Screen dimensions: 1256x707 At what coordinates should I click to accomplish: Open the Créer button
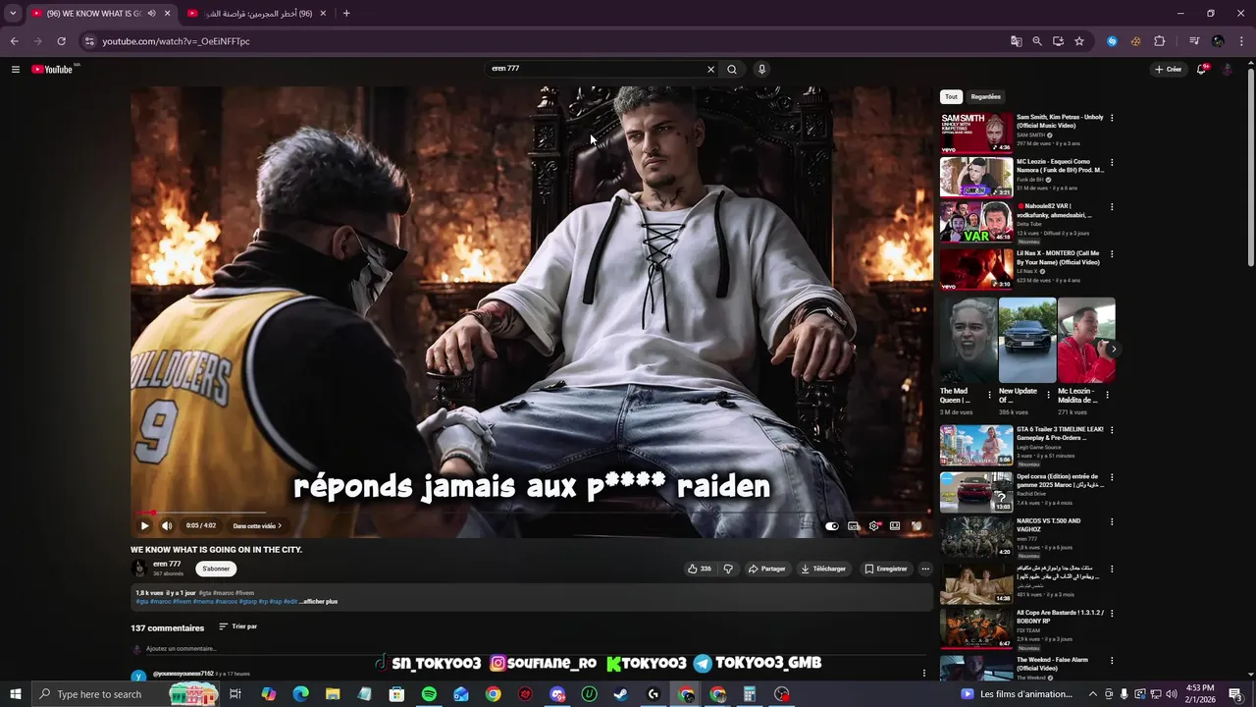click(x=1168, y=69)
